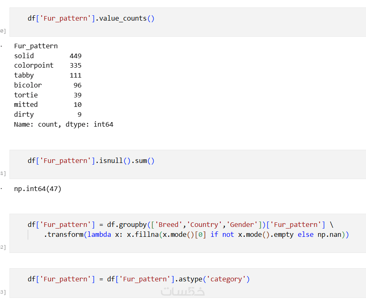
Task: Click the 'Country' string in groupby
Action: click(204, 224)
